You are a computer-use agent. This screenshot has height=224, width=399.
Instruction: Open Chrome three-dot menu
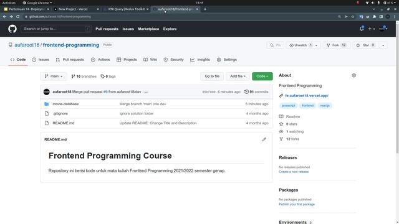[x=395, y=17]
